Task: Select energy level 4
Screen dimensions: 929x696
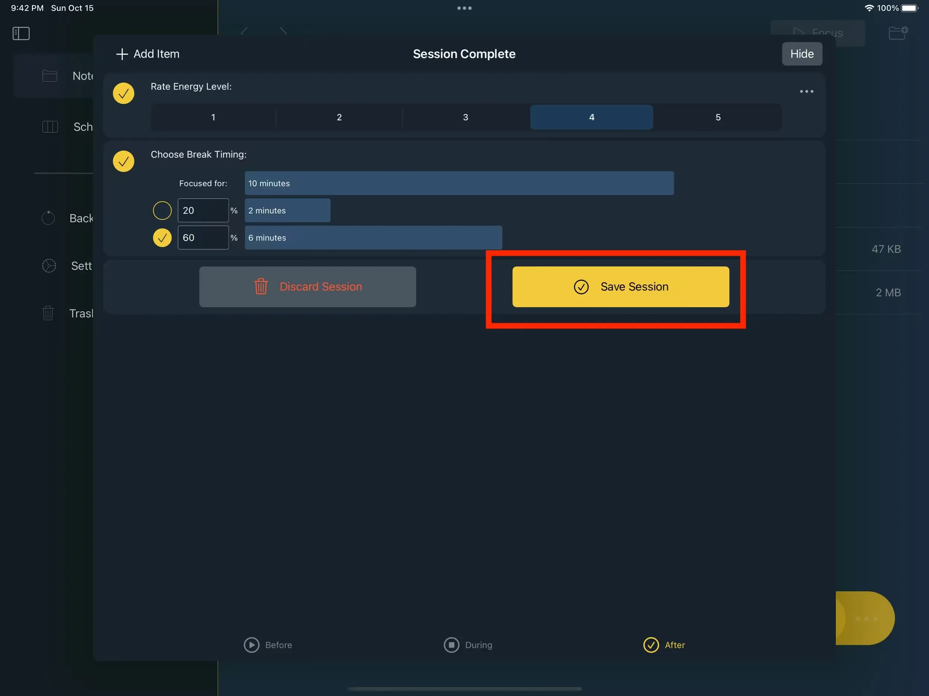Action: pyautogui.click(x=591, y=117)
